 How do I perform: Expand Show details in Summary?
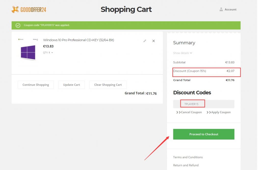point(182,53)
